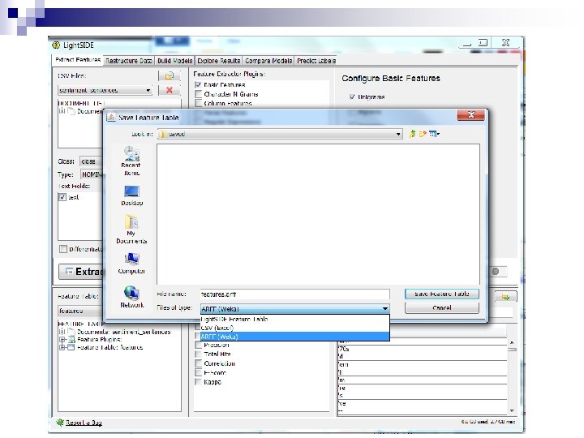Open Recent Items in the dialog sidebar
This screenshot has width=584, height=438.
point(131,161)
